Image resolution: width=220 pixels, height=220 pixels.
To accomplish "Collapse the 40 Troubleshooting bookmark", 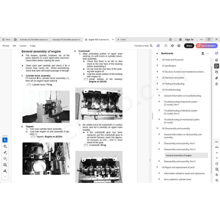I will (157, 89).
